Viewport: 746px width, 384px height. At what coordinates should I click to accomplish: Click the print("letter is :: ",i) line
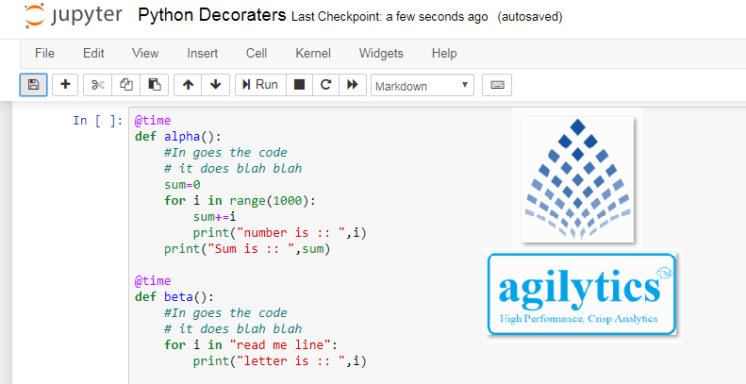[x=280, y=361]
